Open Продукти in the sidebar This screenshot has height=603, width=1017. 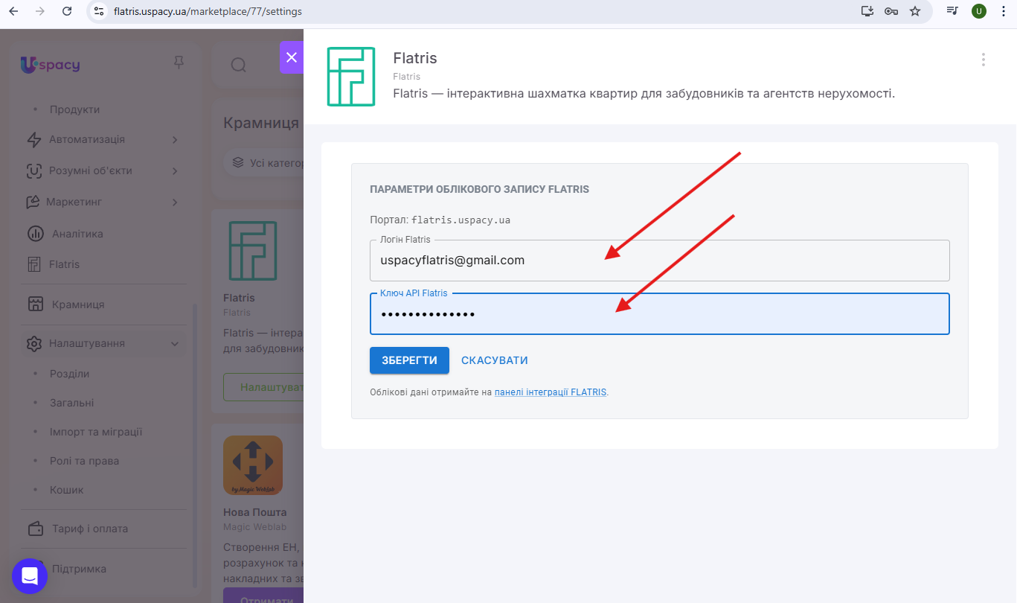[74, 109]
